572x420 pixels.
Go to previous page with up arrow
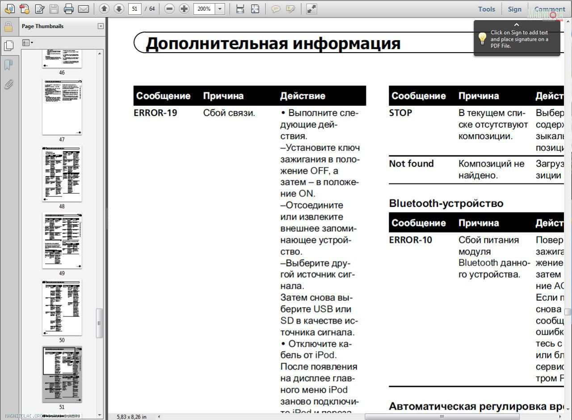pyautogui.click(x=104, y=8)
